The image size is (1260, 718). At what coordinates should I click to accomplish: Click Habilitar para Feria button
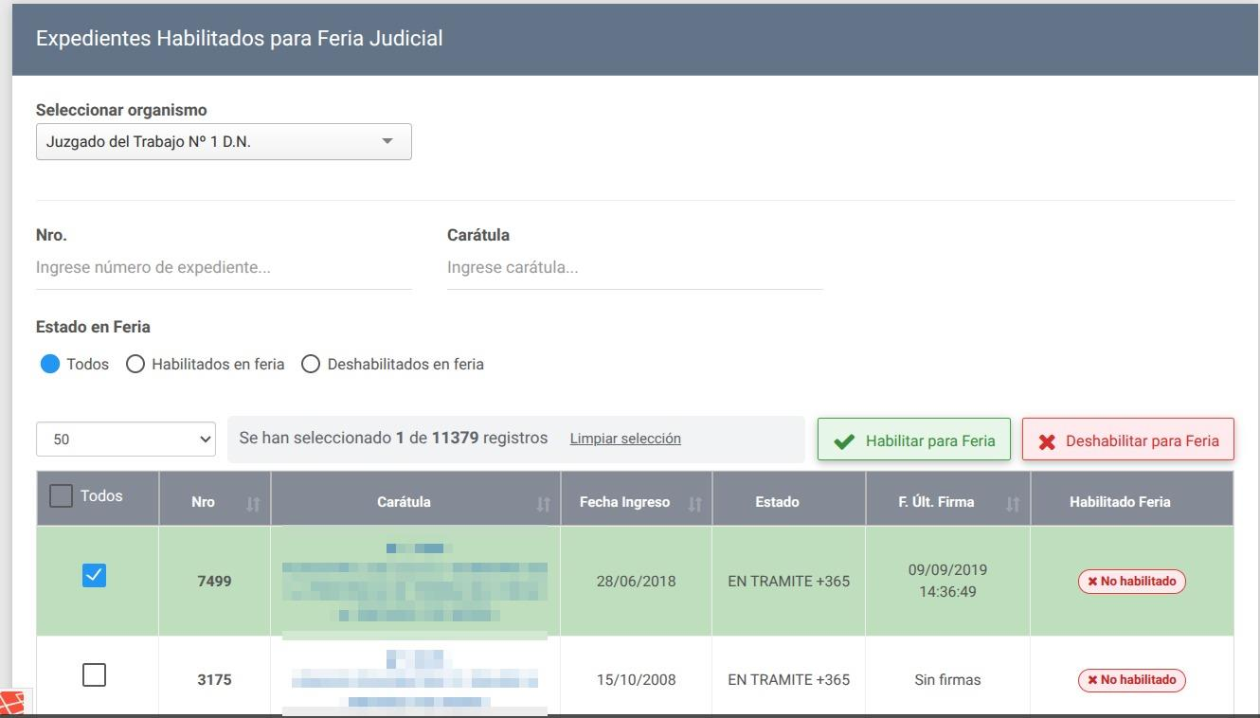coord(914,440)
